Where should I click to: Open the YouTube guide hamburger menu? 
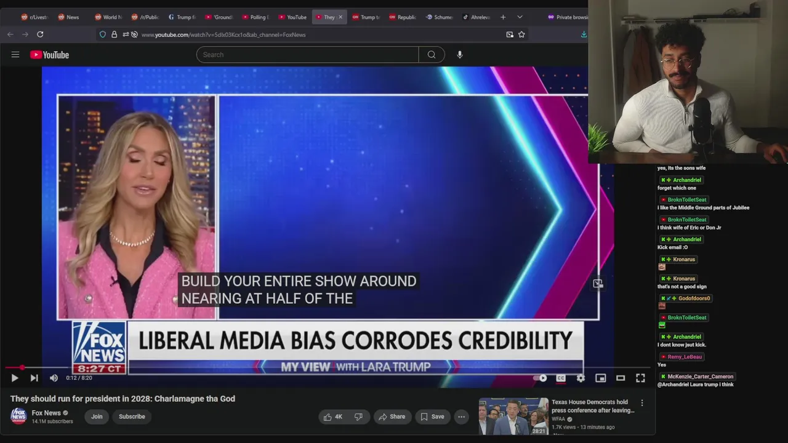click(x=15, y=55)
